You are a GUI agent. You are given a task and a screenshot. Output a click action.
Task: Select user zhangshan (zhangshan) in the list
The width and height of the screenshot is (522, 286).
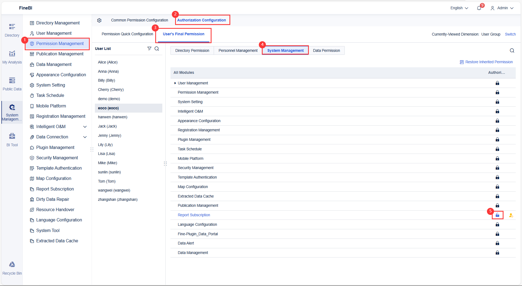pos(128,199)
